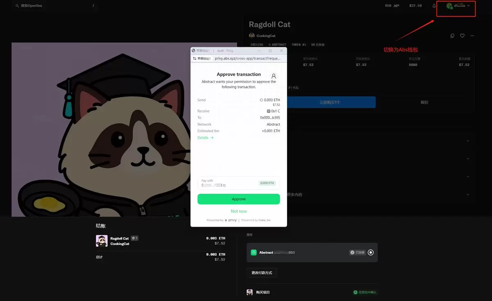The image size is (492, 301).
Task: Click the 59 所有者 owners label
Action: 318,44
